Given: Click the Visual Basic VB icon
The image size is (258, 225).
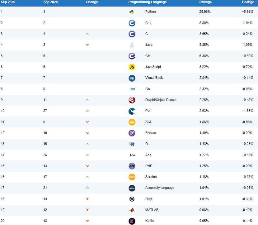Looking at the screenshot, I should [132, 78].
